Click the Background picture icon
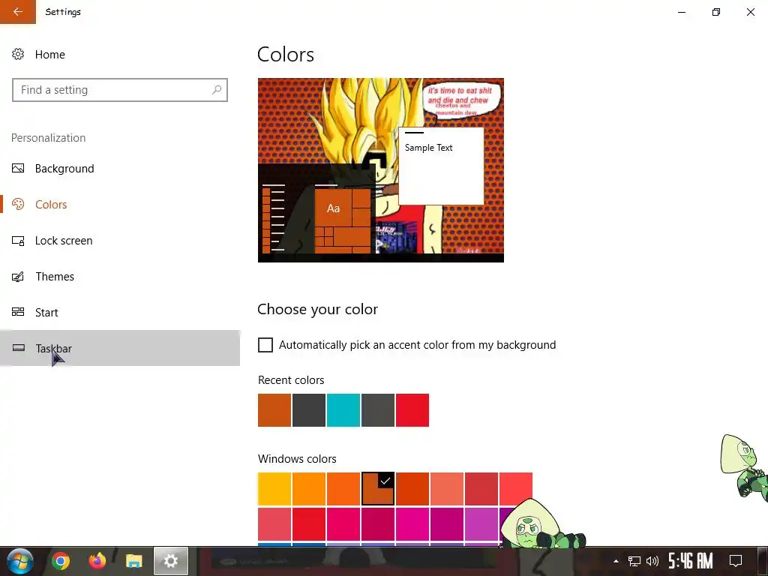 coord(18,169)
